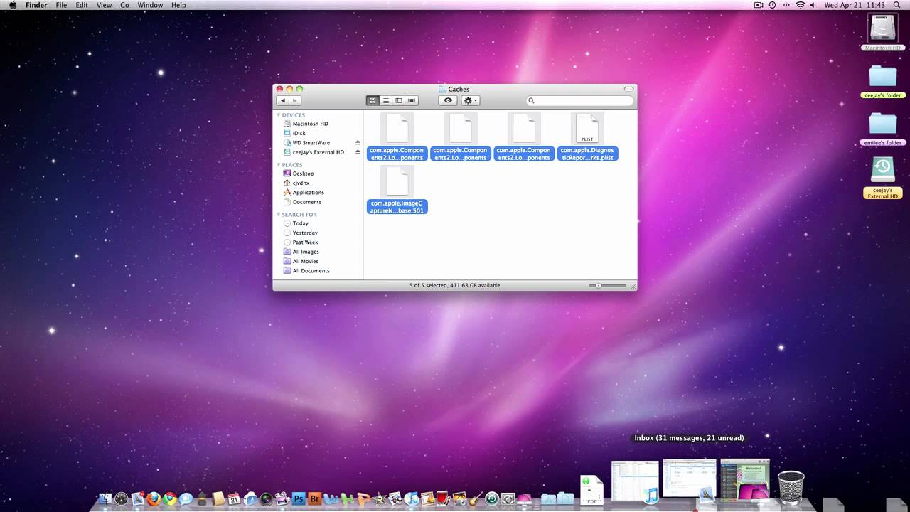Select ceejay's External HD in sidebar
Image resolution: width=910 pixels, height=512 pixels.
coord(318,152)
